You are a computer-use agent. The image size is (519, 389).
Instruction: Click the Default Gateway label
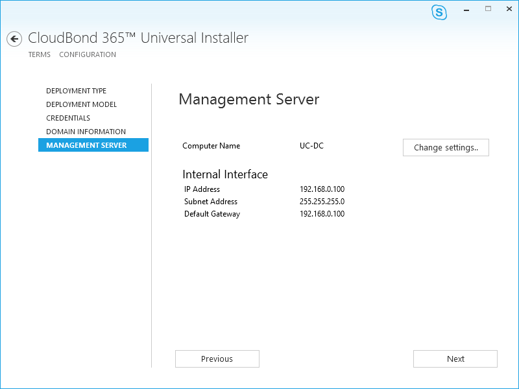tap(212, 214)
